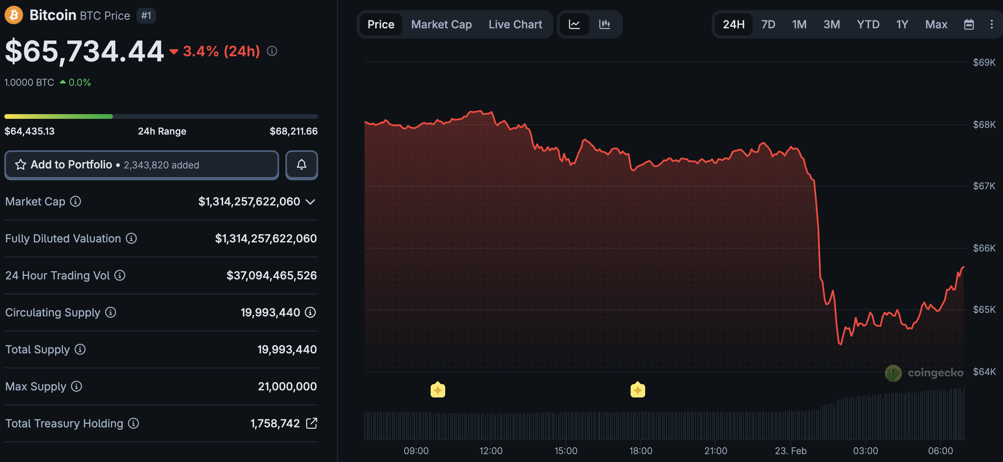Open the 24h change info icon

(272, 51)
